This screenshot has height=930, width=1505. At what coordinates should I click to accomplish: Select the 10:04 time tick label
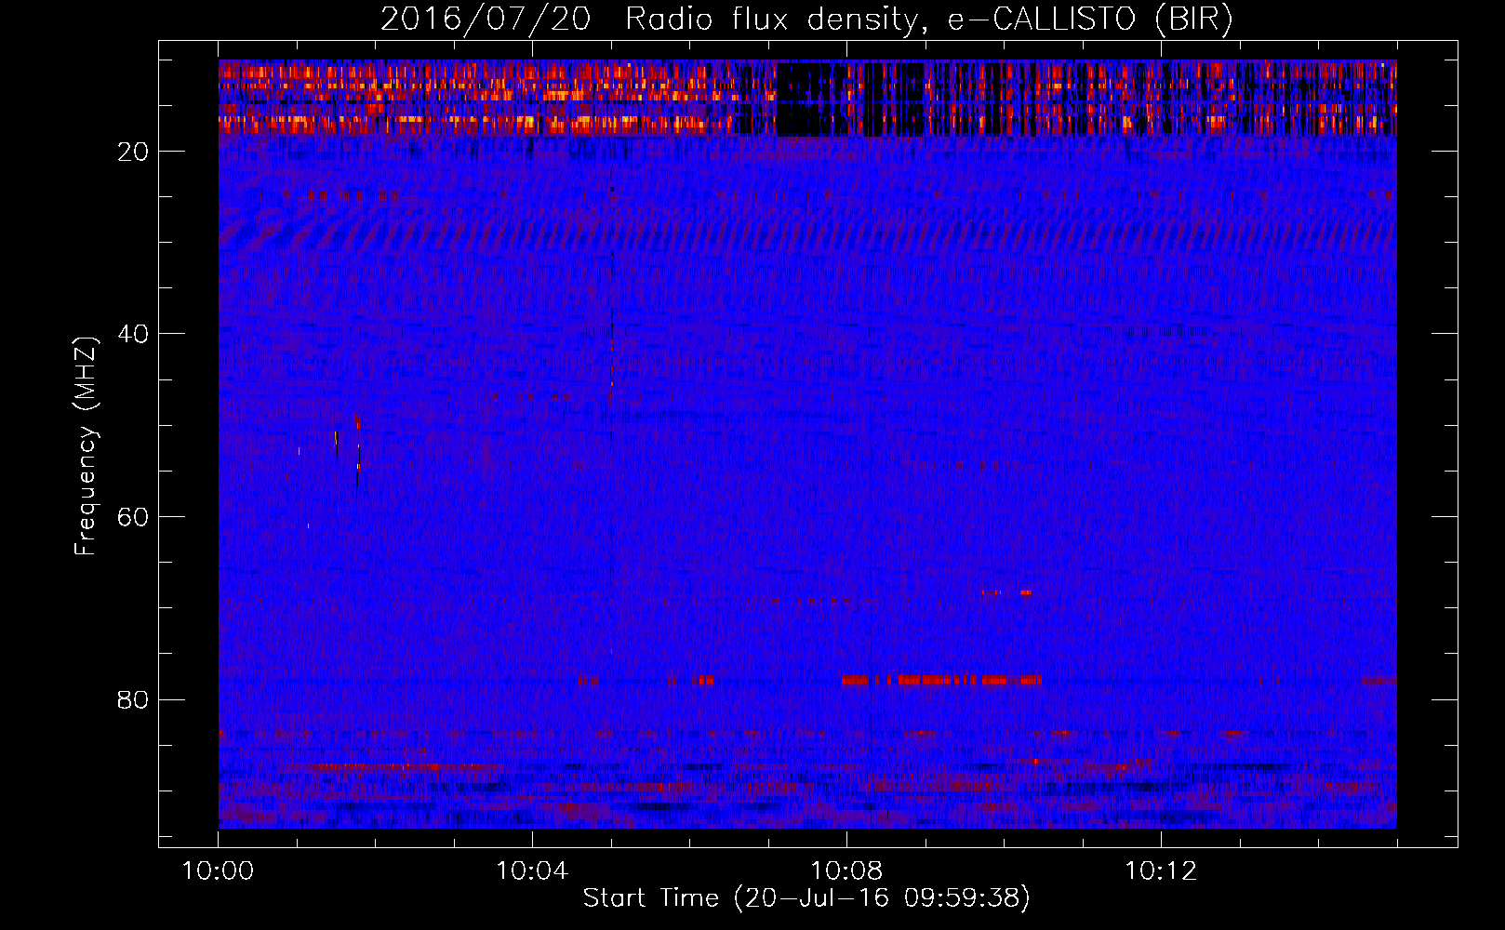[532, 871]
